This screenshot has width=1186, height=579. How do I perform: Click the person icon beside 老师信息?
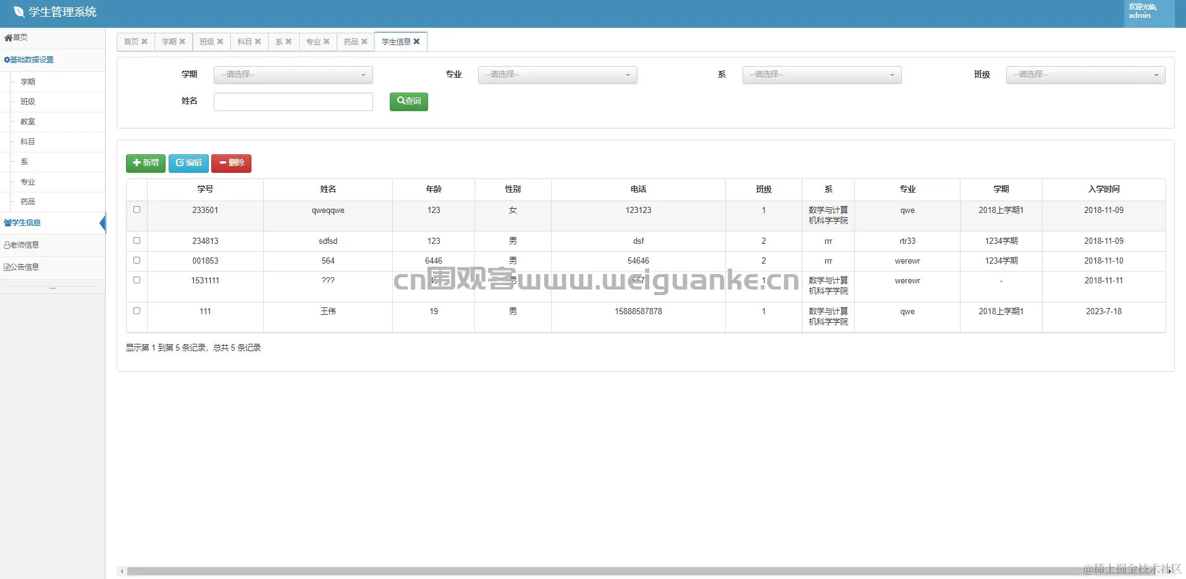7,245
